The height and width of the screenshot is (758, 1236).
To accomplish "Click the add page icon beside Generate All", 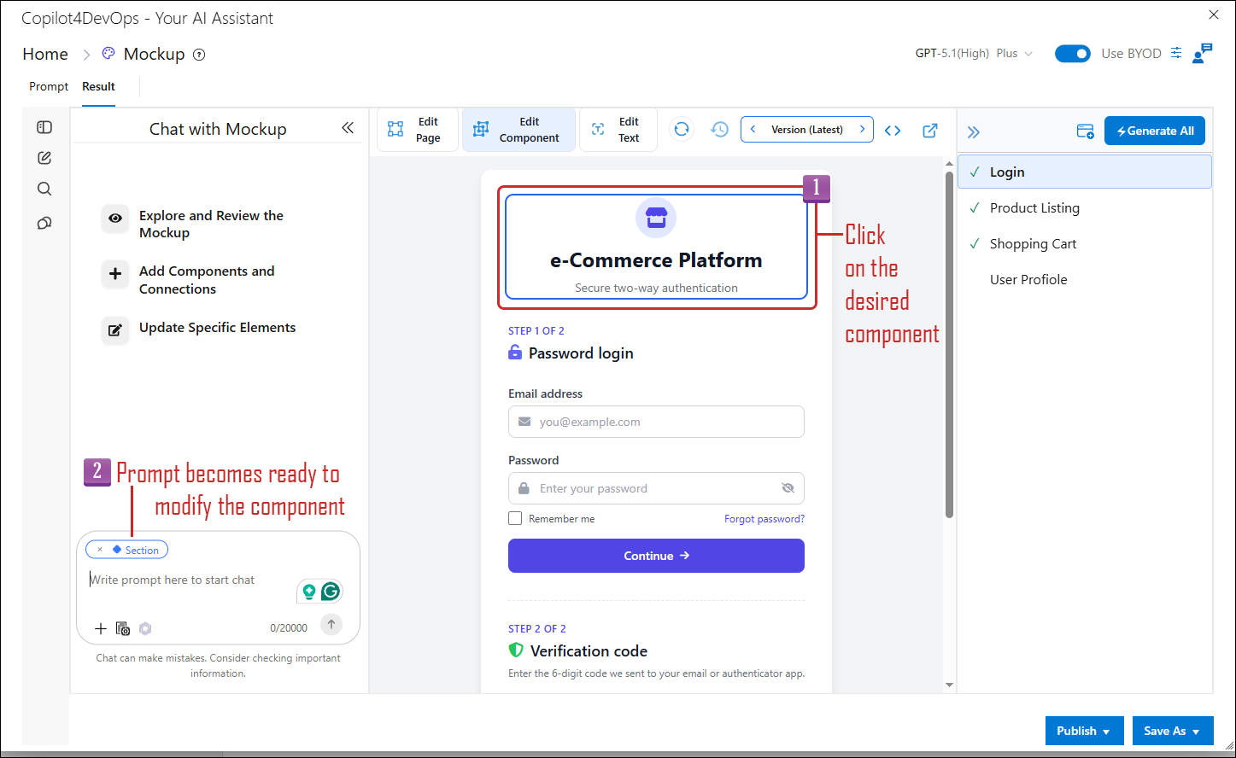I will click(x=1085, y=131).
